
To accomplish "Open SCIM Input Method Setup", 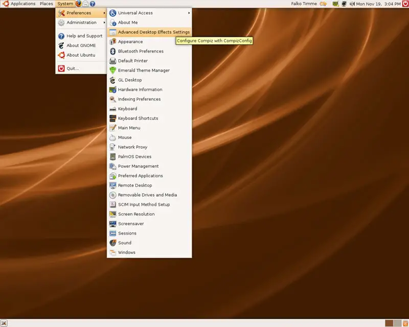I will (149, 204).
